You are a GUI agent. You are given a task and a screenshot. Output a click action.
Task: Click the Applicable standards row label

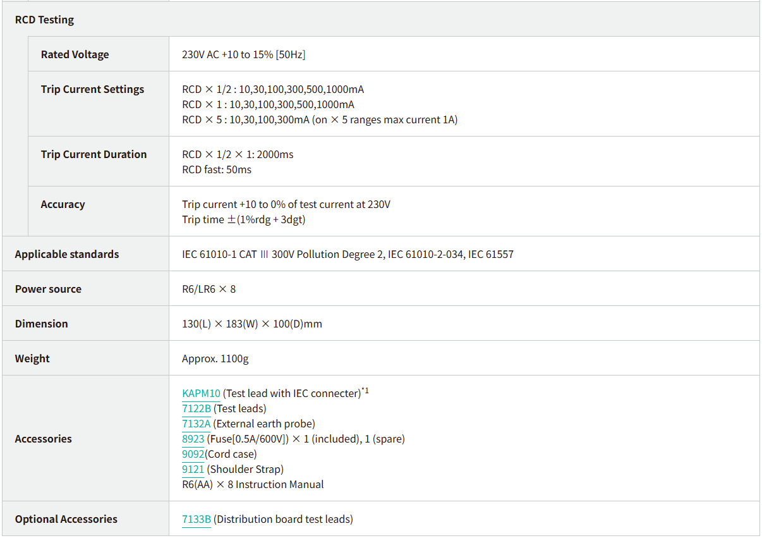(x=67, y=254)
